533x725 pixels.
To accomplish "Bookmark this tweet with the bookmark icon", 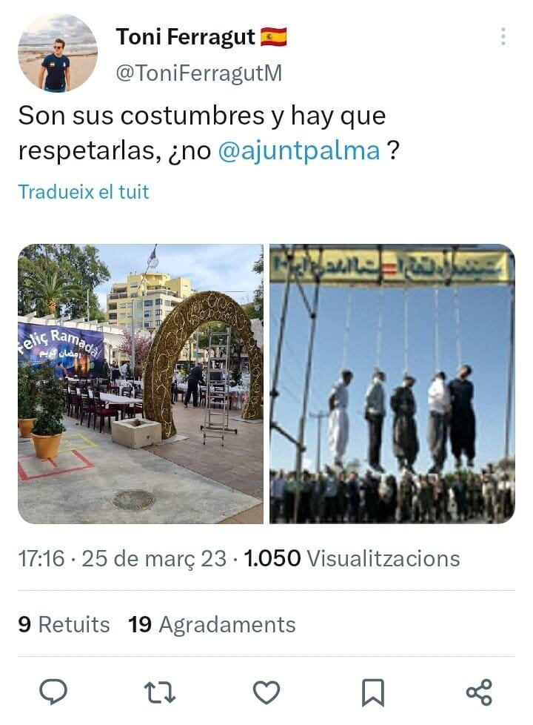I will click(x=373, y=692).
